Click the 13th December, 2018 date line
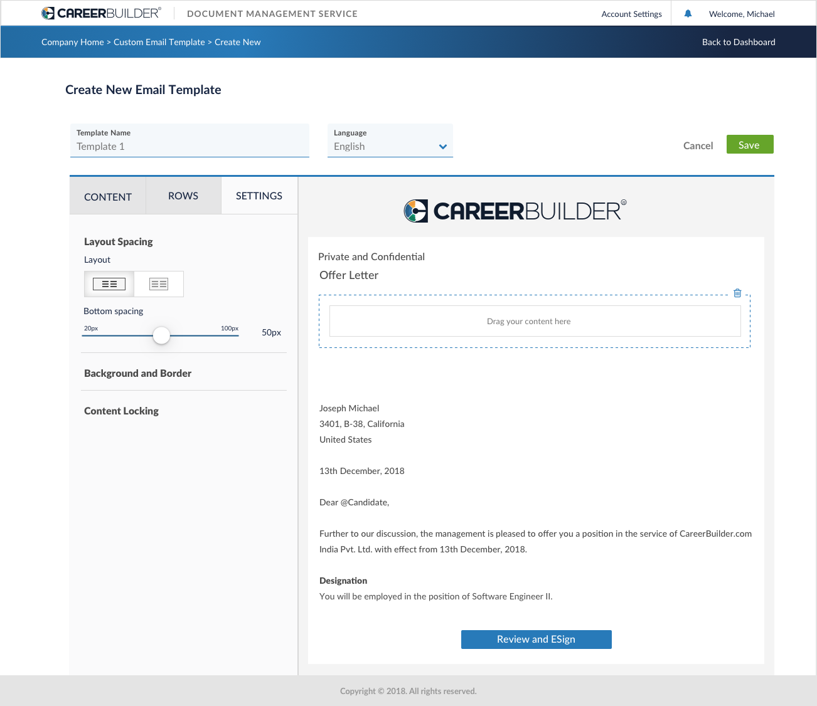817x706 pixels. [x=362, y=471]
